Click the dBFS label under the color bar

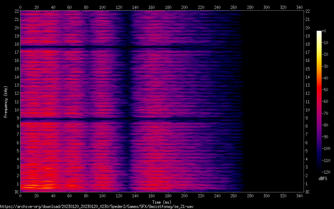click(x=323, y=179)
